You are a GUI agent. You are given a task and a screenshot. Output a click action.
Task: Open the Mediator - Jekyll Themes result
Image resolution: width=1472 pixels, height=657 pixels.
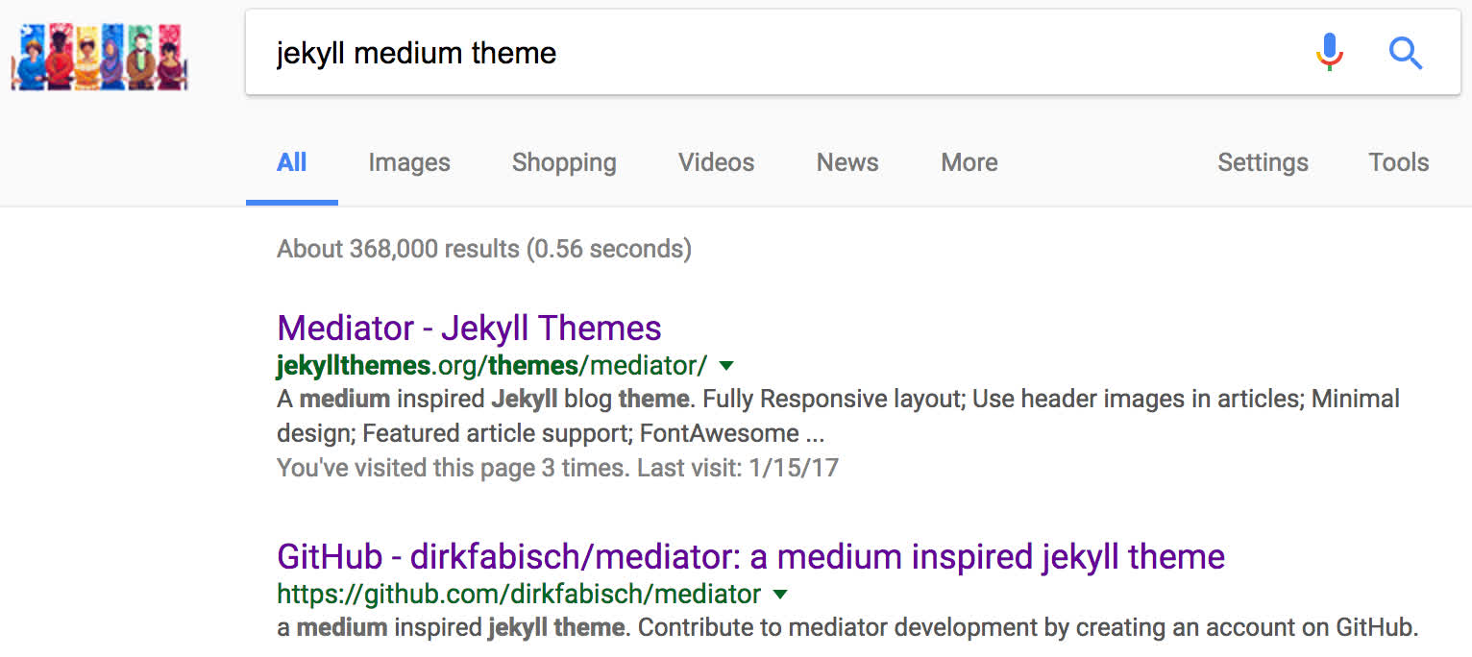[x=467, y=328]
